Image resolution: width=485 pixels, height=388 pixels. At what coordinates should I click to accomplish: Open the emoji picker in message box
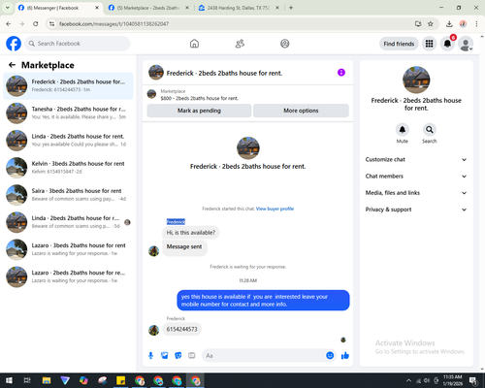click(330, 356)
